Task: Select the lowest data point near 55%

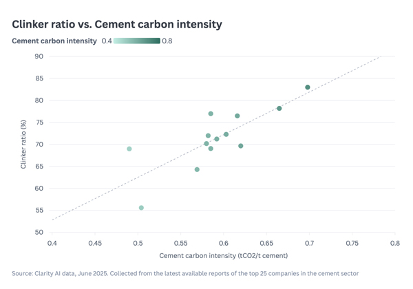Action: pyautogui.click(x=141, y=208)
